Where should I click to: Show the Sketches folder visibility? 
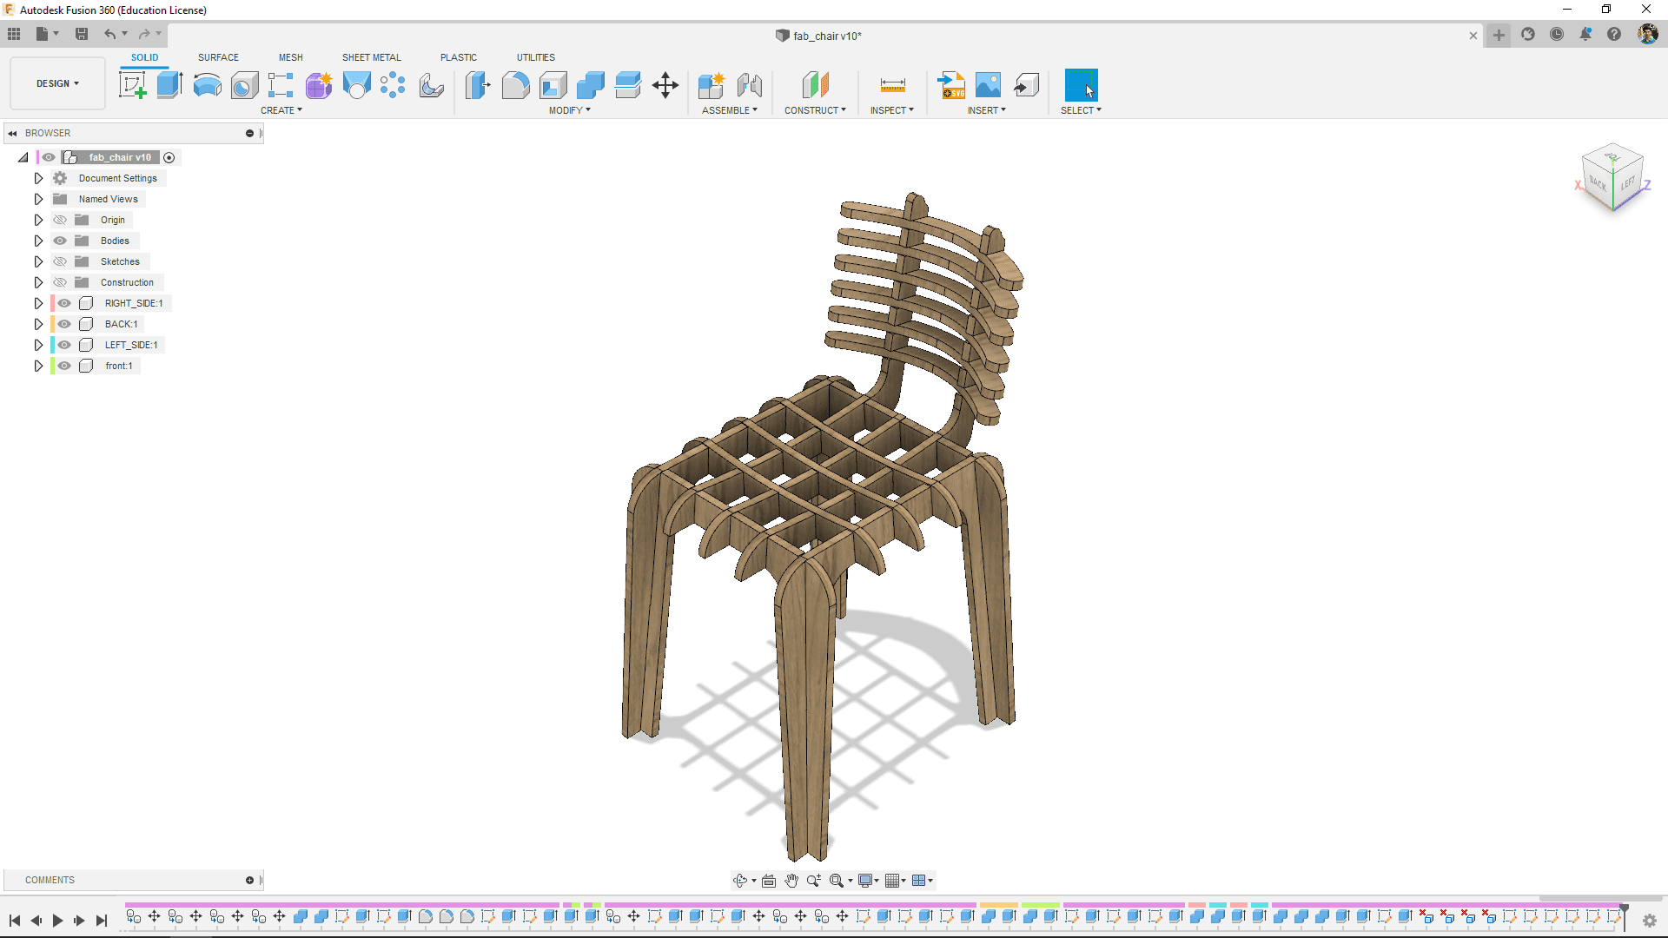60,261
